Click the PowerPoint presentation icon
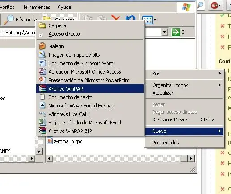This screenshot has width=231, height=194. [x=43, y=80]
